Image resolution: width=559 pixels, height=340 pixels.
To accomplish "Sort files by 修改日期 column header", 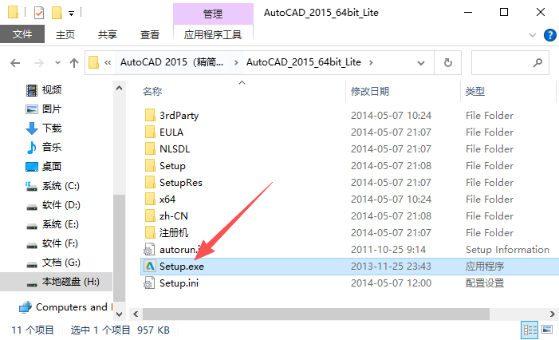I will pyautogui.click(x=370, y=92).
